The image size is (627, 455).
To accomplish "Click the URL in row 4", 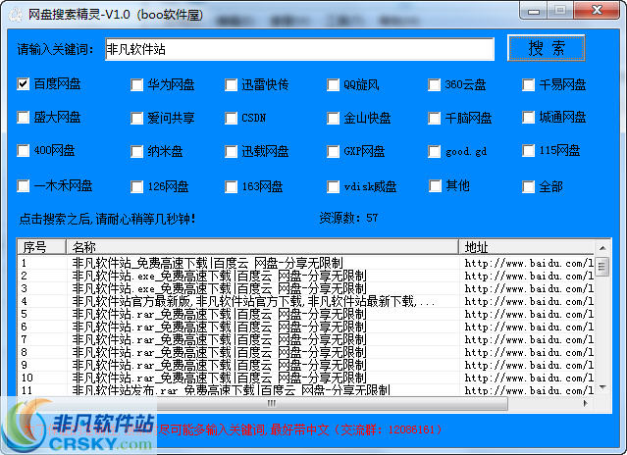I will [529, 301].
